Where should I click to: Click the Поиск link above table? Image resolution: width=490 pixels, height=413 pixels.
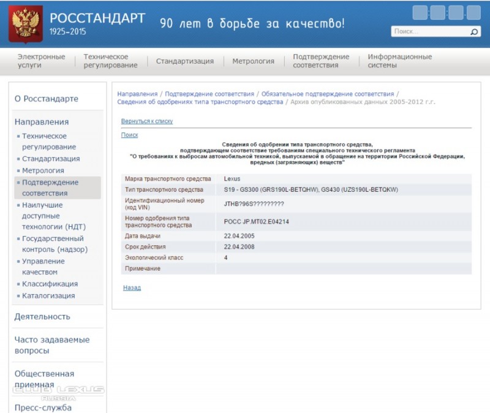[x=129, y=135]
